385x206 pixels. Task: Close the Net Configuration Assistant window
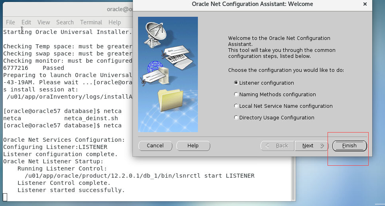pos(365,4)
